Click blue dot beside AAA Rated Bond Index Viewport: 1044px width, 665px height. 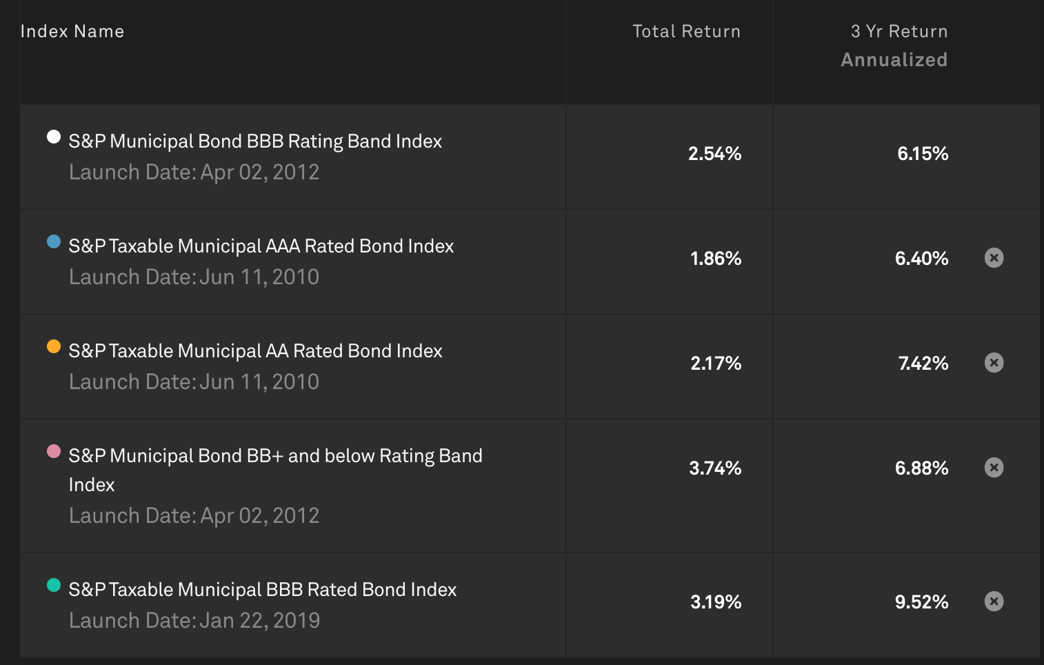click(x=54, y=241)
